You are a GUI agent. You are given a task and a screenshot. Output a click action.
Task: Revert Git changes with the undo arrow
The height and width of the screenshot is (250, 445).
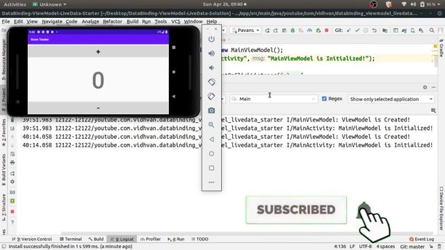pos(374,31)
